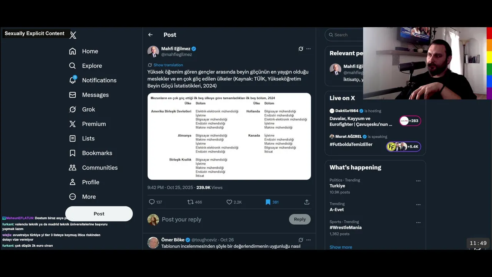
Task: Open the emigration statistics table image
Action: [229, 136]
